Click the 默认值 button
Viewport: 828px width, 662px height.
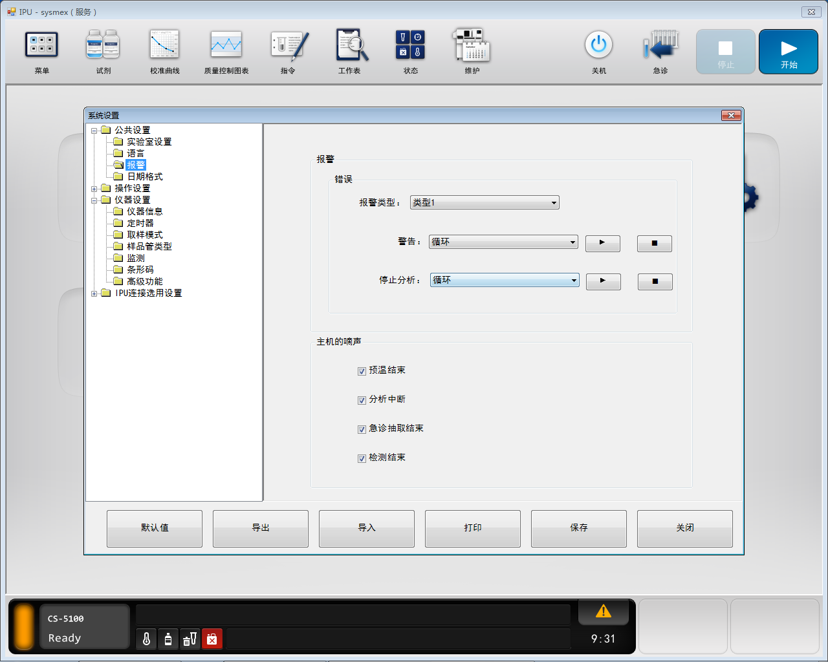point(154,528)
